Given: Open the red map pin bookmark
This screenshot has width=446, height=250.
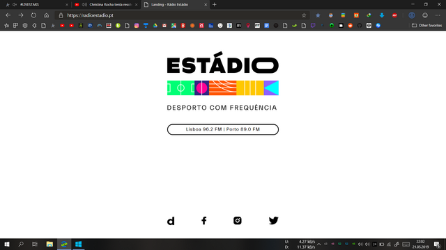Looking at the screenshot, I should (248, 26).
